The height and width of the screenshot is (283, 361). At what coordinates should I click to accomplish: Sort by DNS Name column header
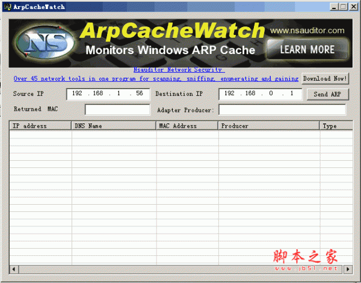point(114,126)
